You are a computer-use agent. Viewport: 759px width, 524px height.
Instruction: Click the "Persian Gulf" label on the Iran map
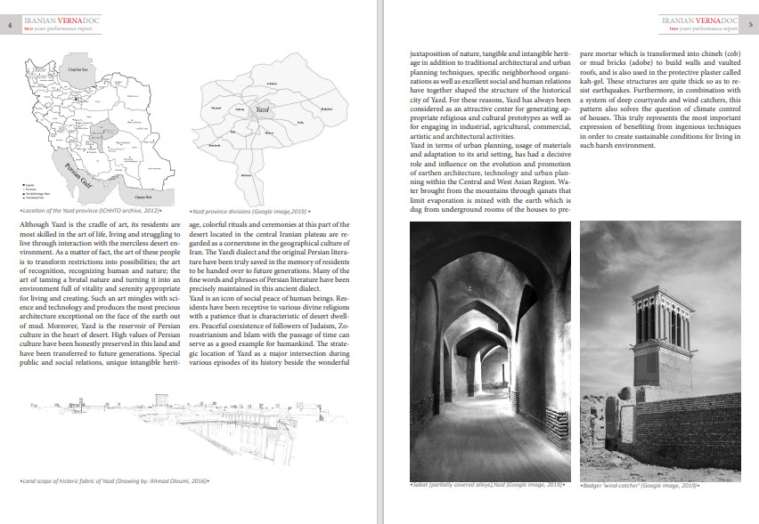[x=78, y=175]
